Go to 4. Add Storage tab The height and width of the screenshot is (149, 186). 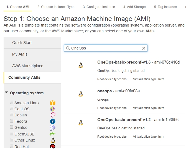point(134,7)
